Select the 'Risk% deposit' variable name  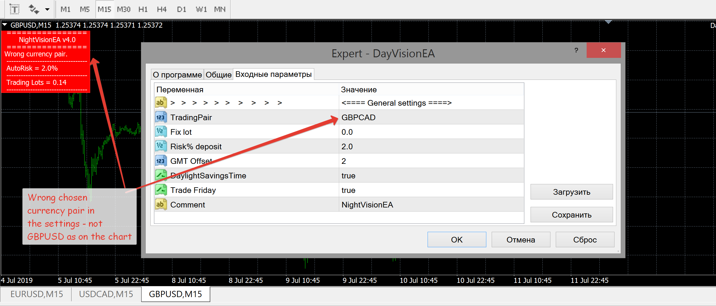coord(196,147)
